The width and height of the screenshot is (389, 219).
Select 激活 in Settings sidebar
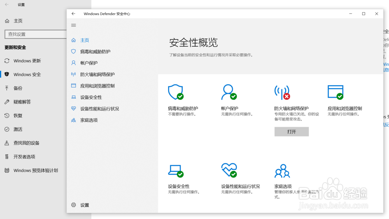click(18, 129)
